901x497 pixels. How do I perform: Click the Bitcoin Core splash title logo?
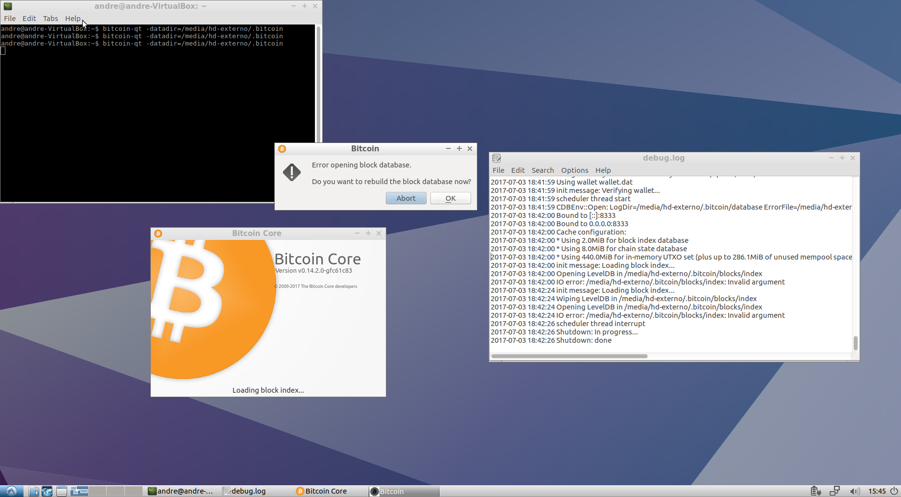pyautogui.click(x=158, y=234)
